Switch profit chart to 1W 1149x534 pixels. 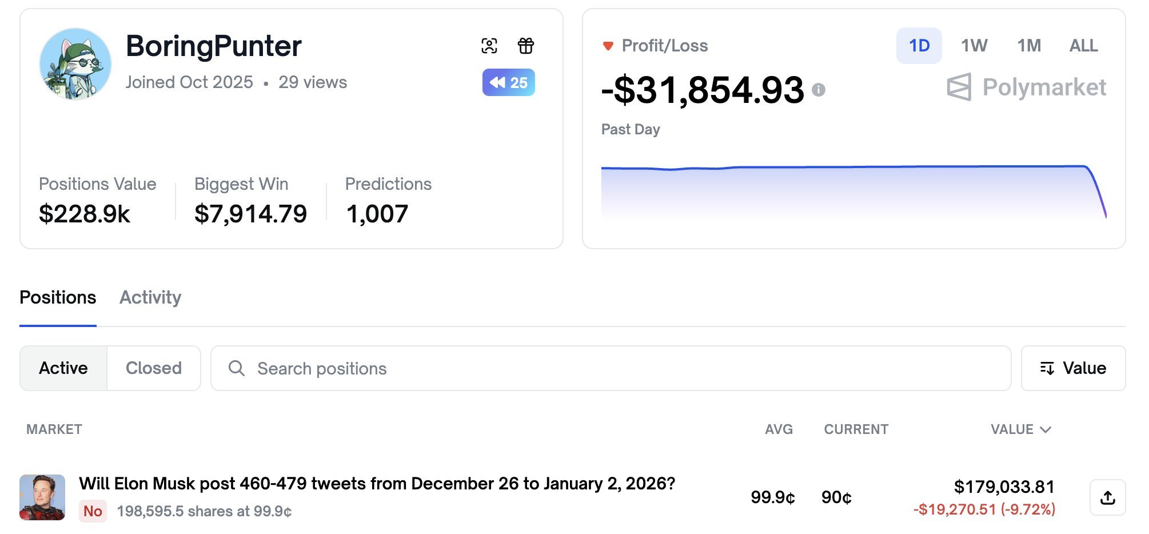[974, 46]
